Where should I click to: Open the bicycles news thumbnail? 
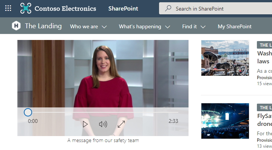(225, 58)
